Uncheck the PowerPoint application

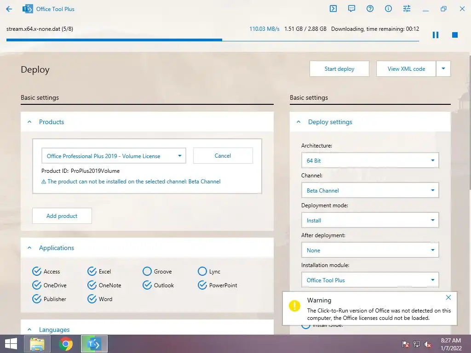(202, 285)
